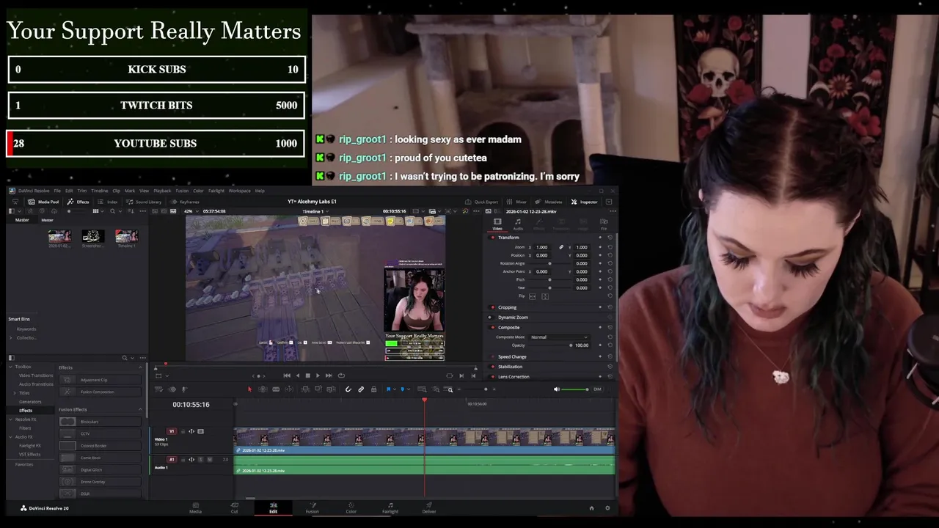The width and height of the screenshot is (939, 528).
Task: Click the Media Pool search magnifier icon
Action: tap(112, 211)
